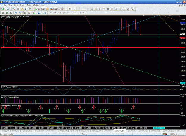
Task: Expand the Profiles dropdown arrow
Action: 10,9
